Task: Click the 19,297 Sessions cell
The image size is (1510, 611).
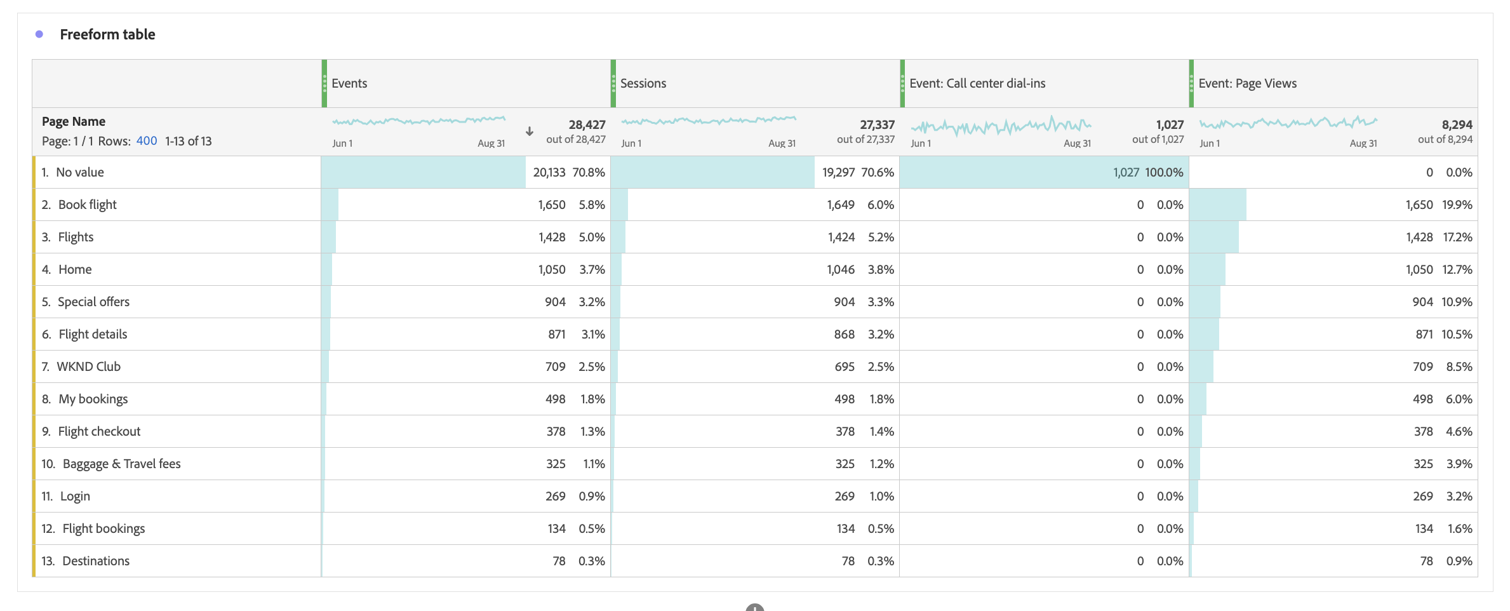Action: (755, 172)
